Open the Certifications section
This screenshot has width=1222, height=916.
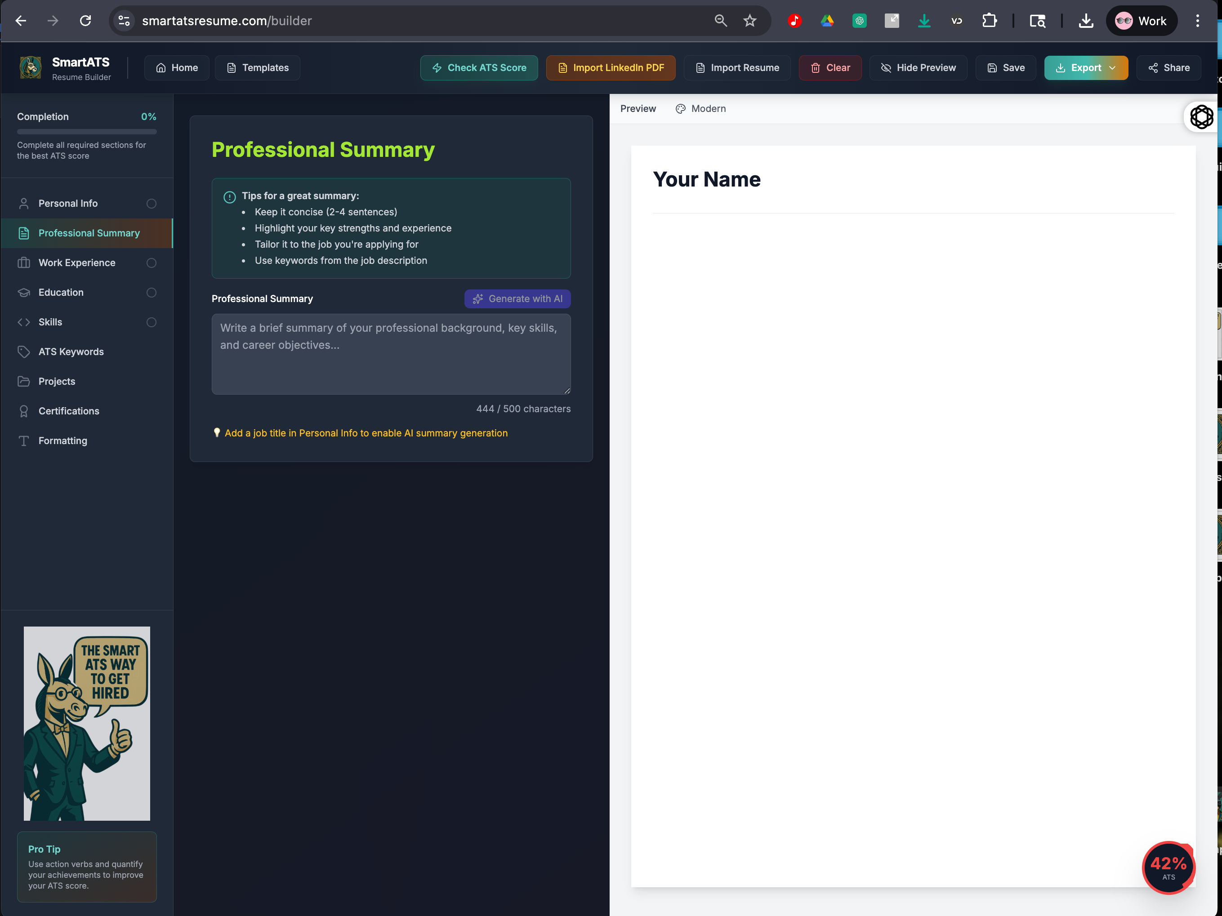pyautogui.click(x=68, y=411)
